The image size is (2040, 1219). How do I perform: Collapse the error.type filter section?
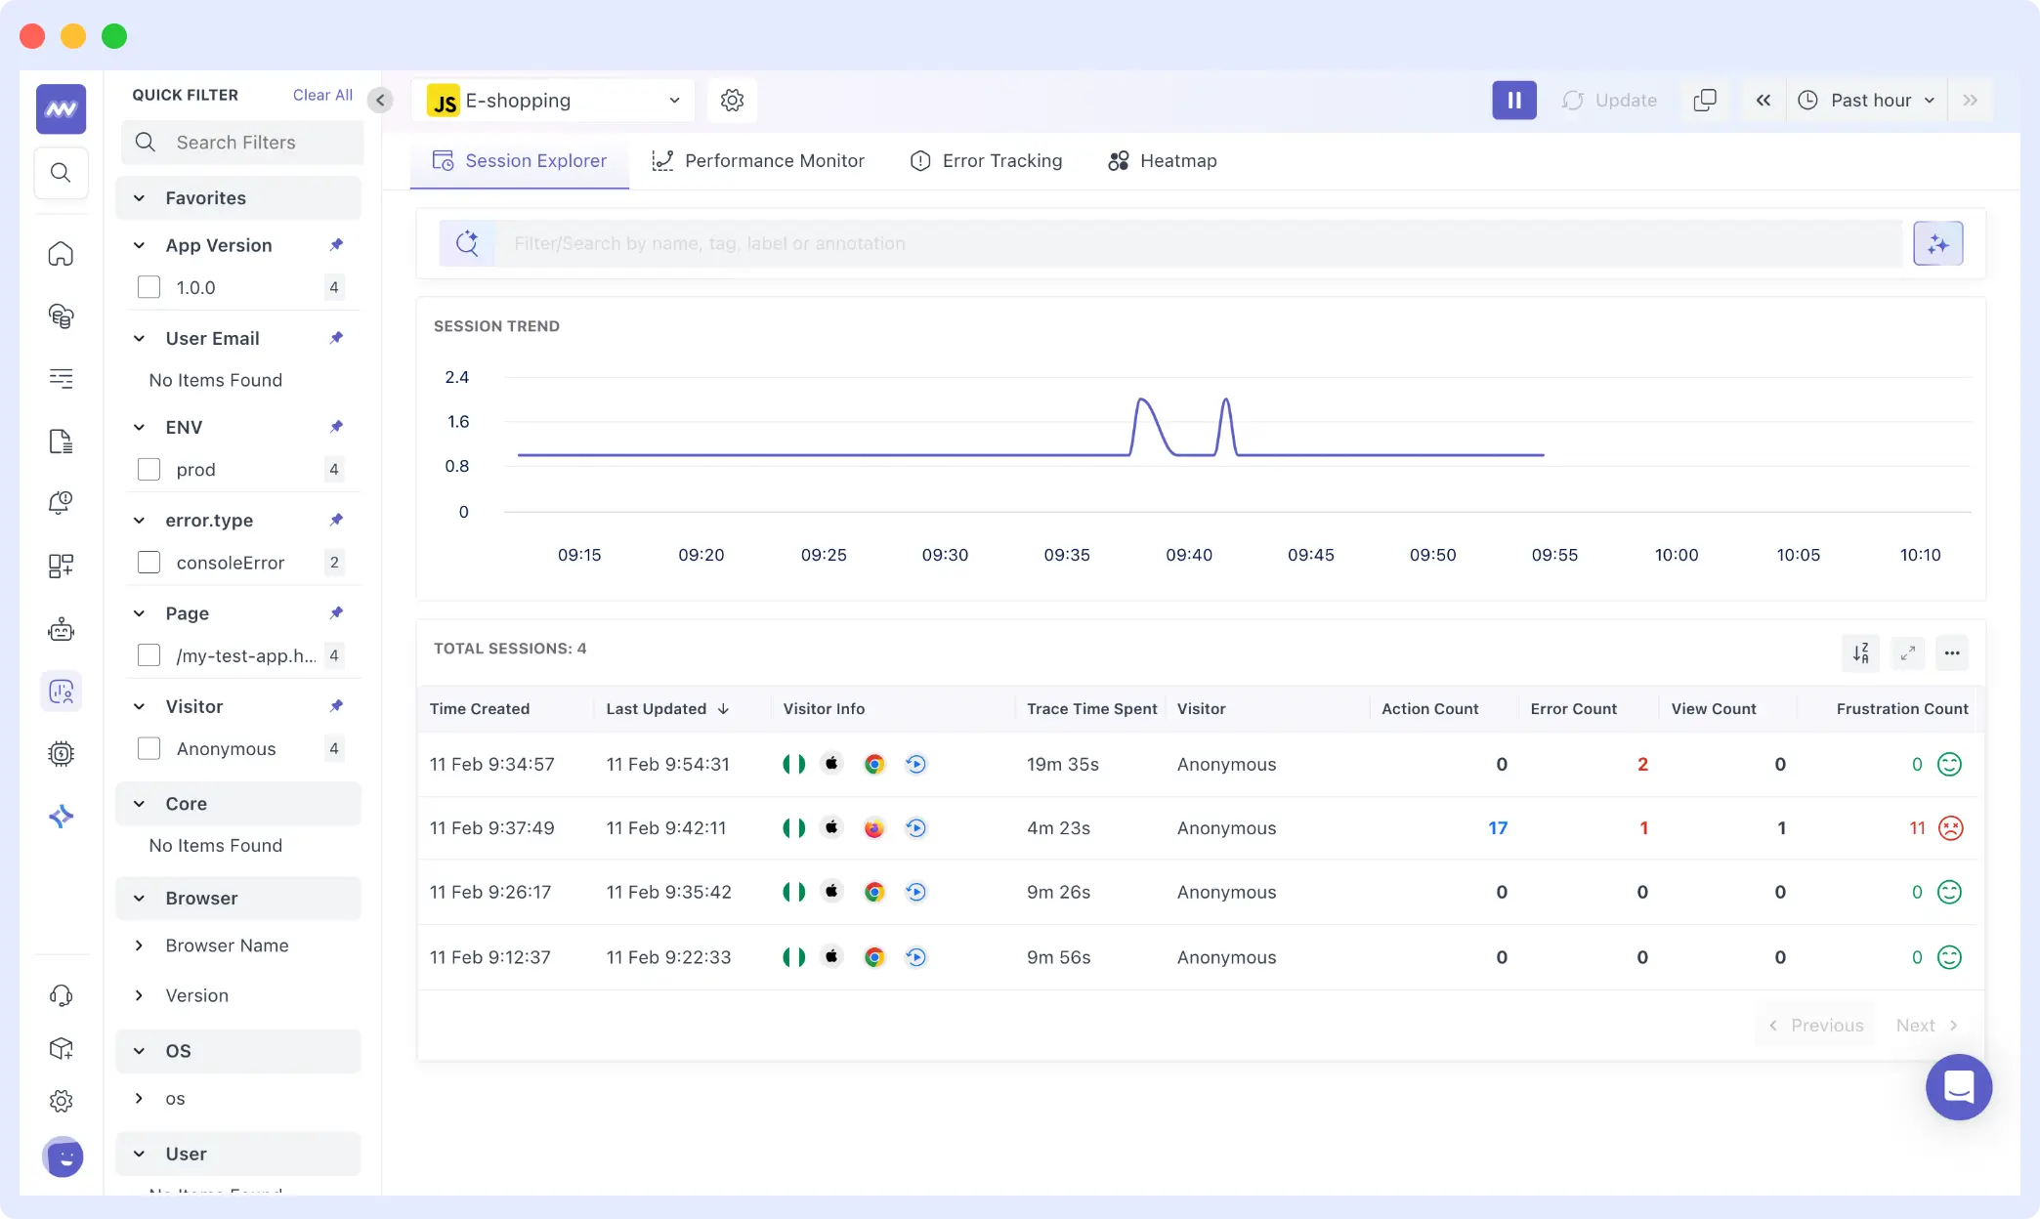tap(138, 521)
